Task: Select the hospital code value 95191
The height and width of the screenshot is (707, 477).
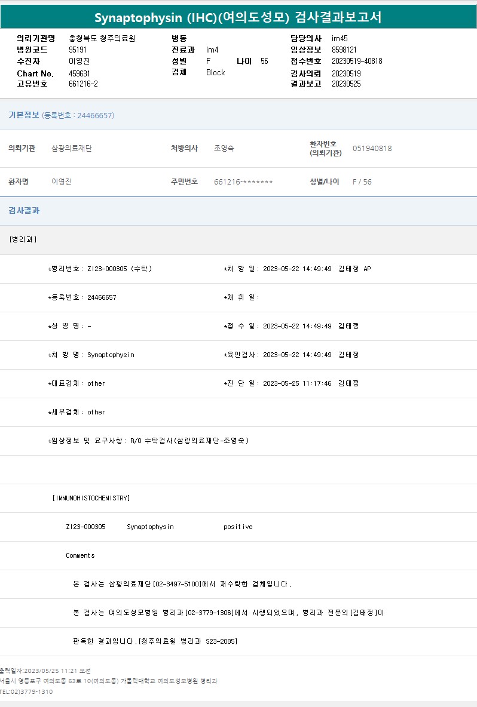Action: [x=78, y=50]
